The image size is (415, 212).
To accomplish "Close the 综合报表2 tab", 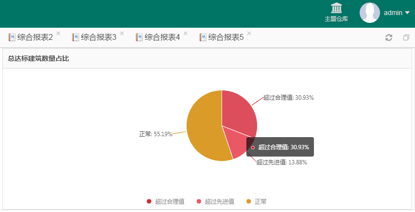I will pyautogui.click(x=58, y=34).
